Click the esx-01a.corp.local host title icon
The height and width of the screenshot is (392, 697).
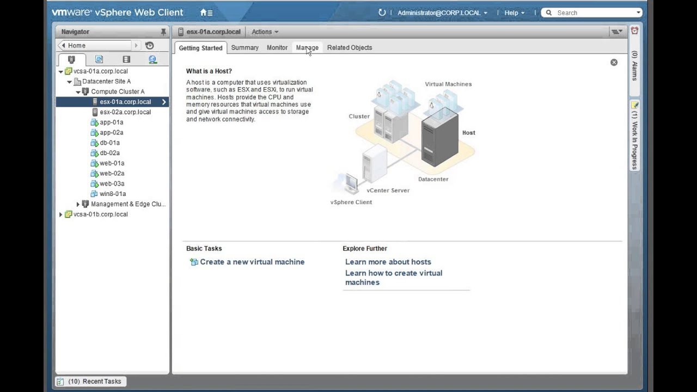click(181, 32)
